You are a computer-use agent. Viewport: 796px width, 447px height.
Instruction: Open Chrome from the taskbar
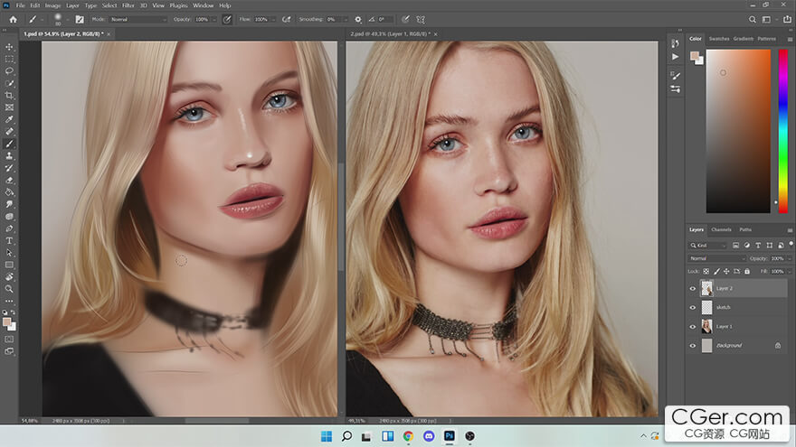click(x=408, y=436)
